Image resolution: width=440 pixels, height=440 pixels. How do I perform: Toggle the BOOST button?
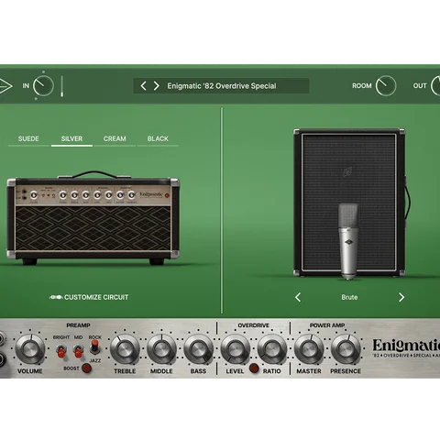pos(87,368)
